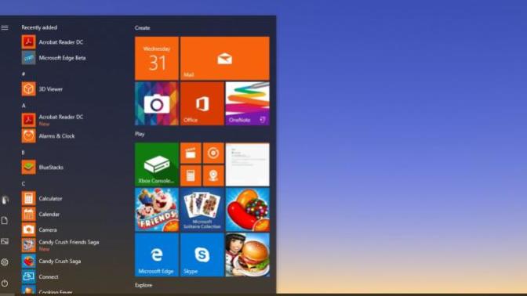
Task: Open the Office tile
Action: (202, 103)
